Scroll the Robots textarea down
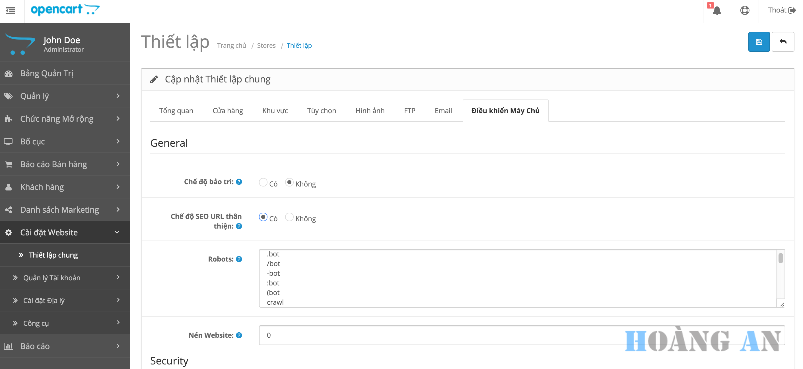Image resolution: width=803 pixels, height=369 pixels. pos(781,292)
